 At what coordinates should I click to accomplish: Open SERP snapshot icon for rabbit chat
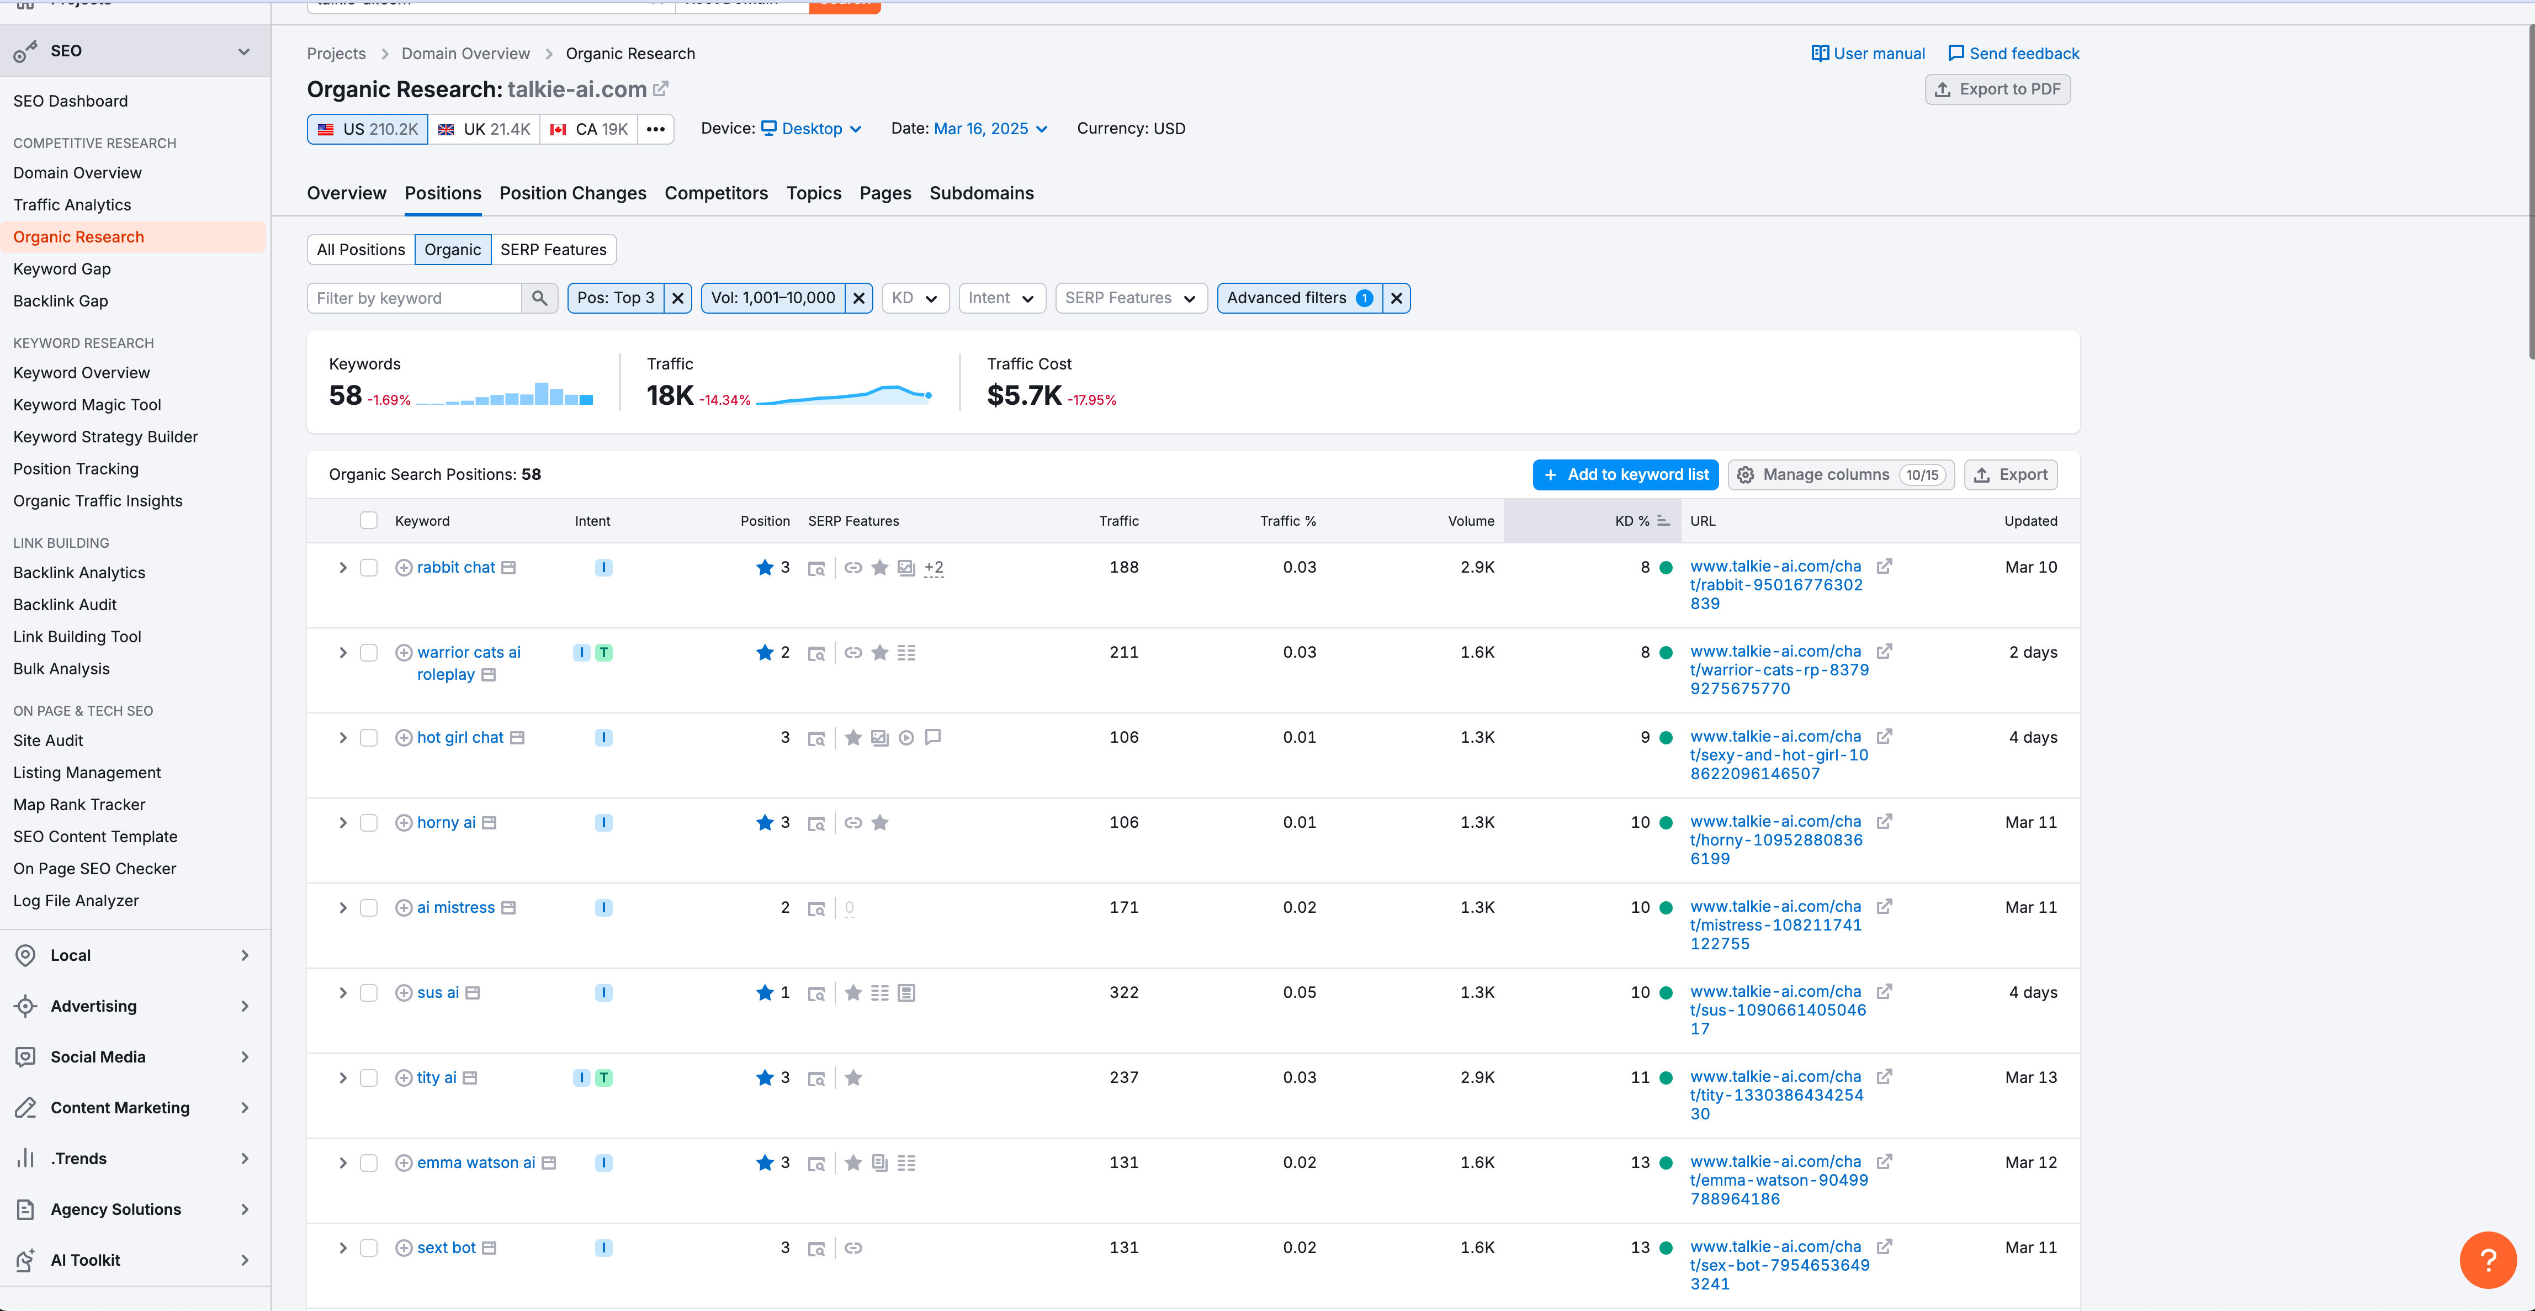point(816,568)
